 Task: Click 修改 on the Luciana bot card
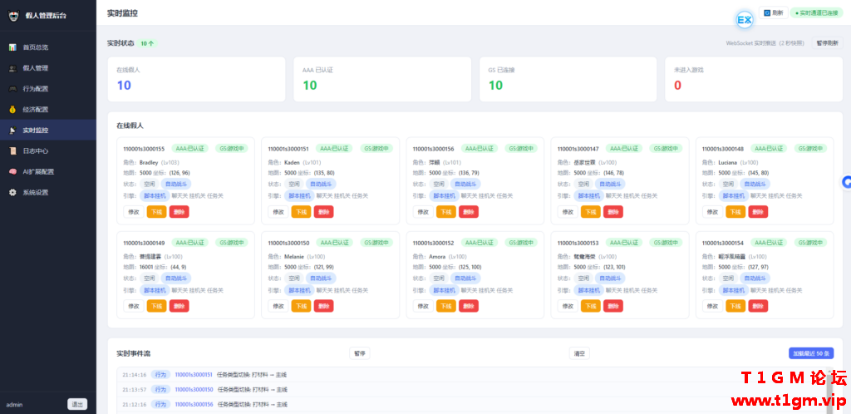point(712,212)
